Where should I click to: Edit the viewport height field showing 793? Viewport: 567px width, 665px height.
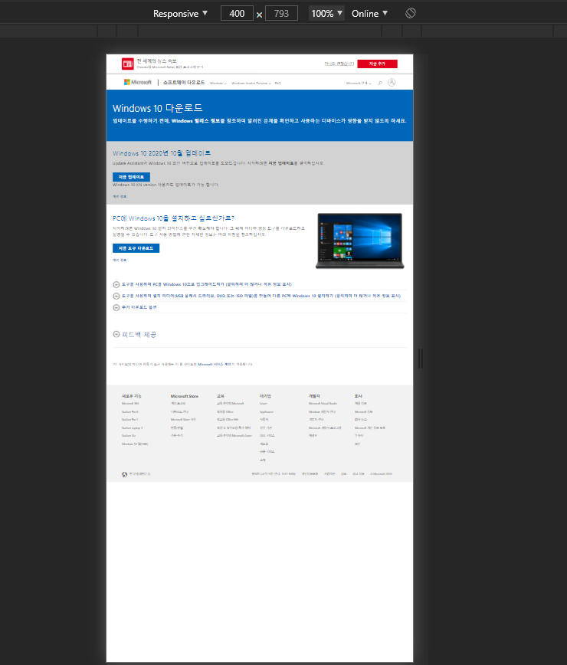click(x=281, y=14)
